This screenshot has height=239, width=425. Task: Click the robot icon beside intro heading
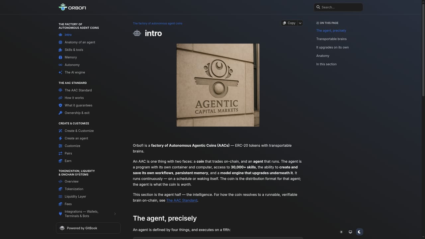(137, 33)
